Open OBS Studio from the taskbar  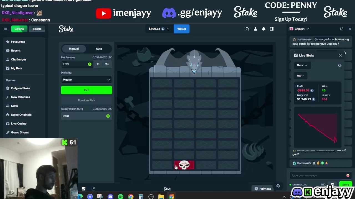[x=151, y=197]
